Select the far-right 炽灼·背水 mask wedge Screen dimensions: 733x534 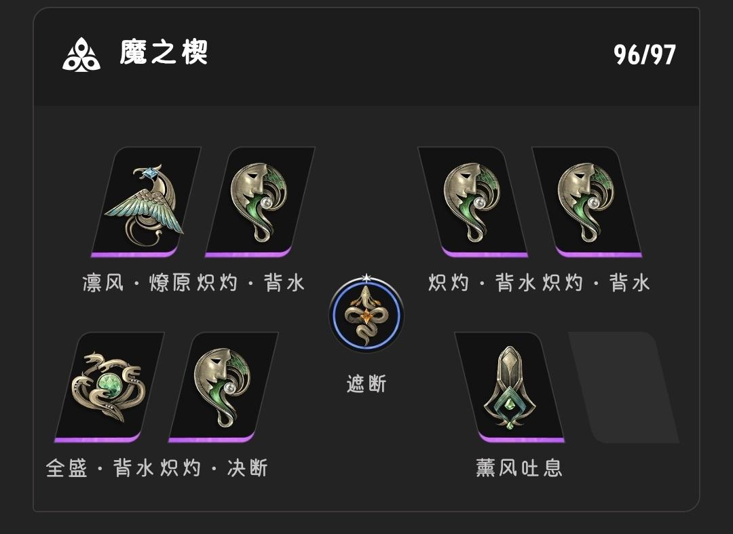[x=586, y=202]
